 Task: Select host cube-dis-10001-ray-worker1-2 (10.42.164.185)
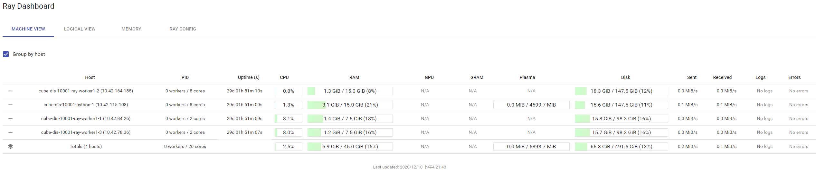[x=86, y=91]
